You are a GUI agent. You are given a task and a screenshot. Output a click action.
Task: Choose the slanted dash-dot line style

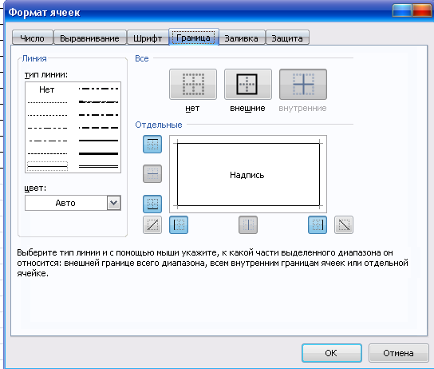point(99,102)
